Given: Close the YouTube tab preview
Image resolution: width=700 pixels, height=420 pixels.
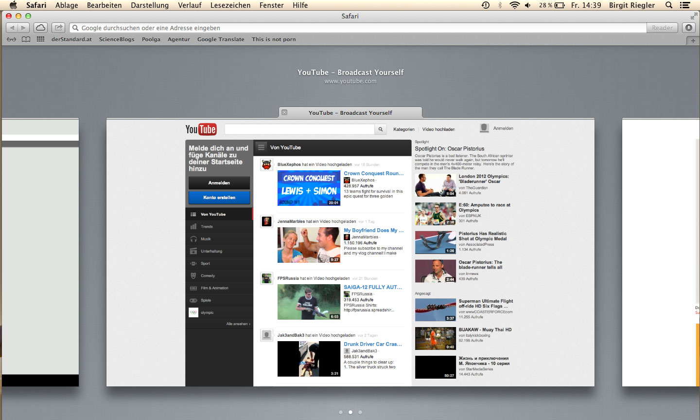Looking at the screenshot, I should [x=284, y=112].
